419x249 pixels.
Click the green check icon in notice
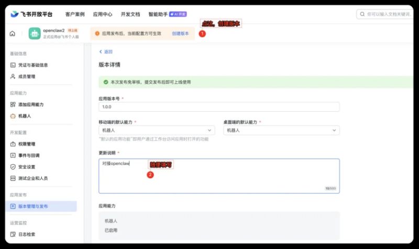point(106,82)
